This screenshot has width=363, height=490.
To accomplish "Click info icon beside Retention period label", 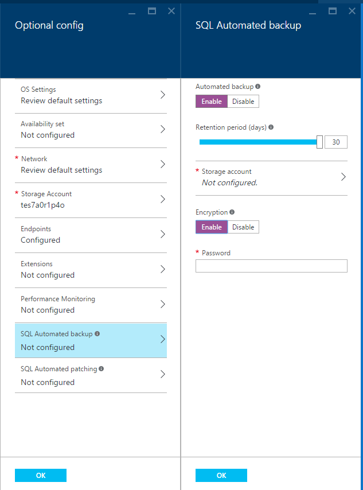I will [271, 127].
